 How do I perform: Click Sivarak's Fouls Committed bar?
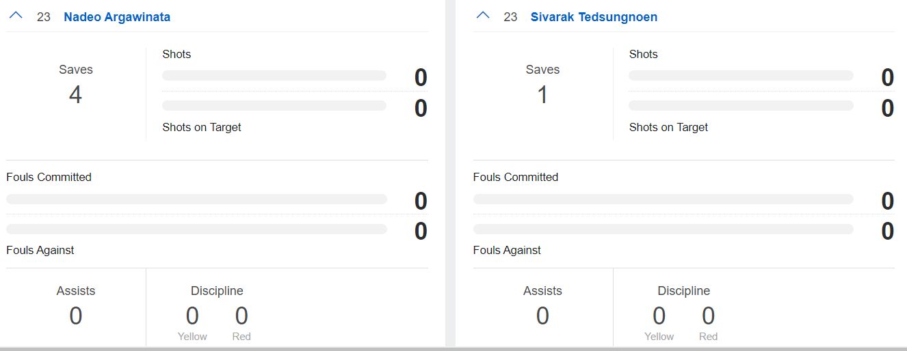click(x=663, y=199)
